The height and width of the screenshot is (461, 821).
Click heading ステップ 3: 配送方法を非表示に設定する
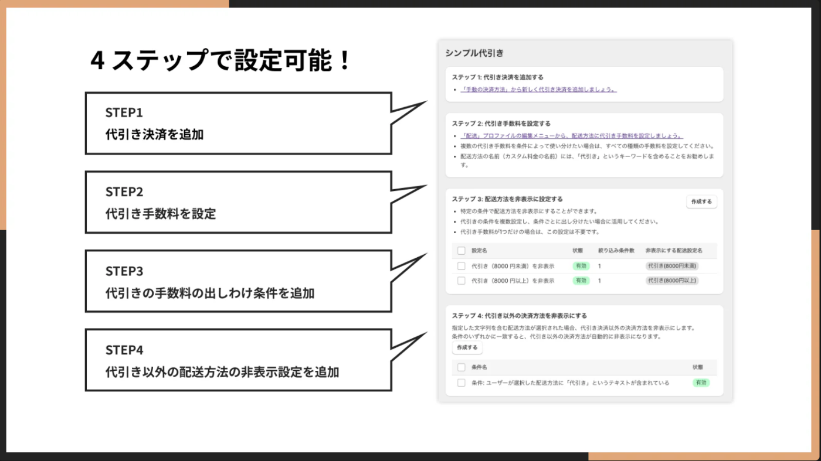(x=507, y=199)
